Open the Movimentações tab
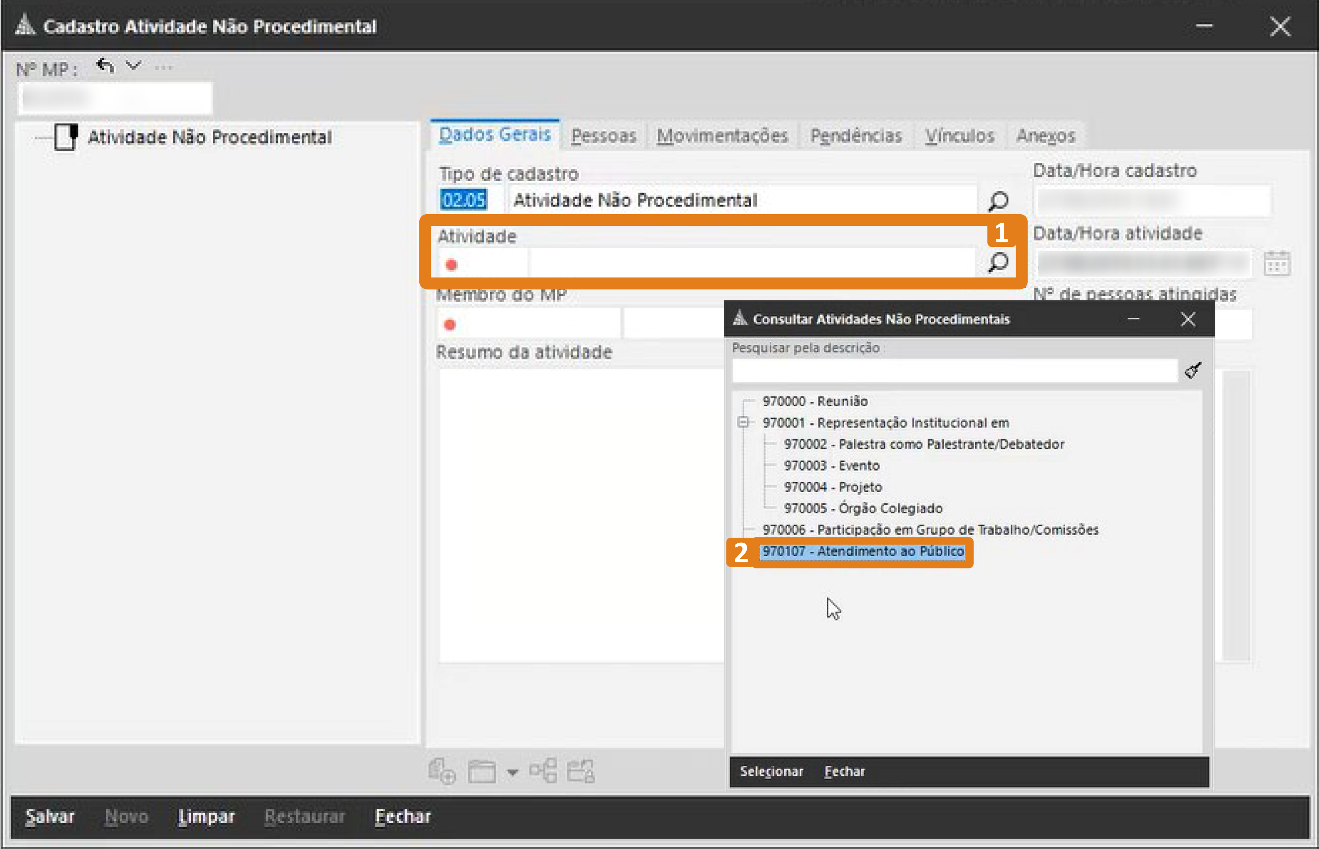 pyautogui.click(x=722, y=136)
